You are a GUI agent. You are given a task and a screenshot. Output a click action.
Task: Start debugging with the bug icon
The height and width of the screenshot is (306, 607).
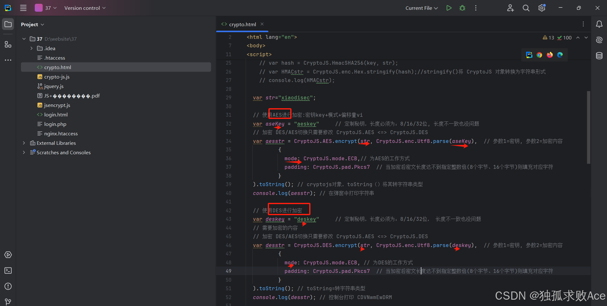point(462,8)
